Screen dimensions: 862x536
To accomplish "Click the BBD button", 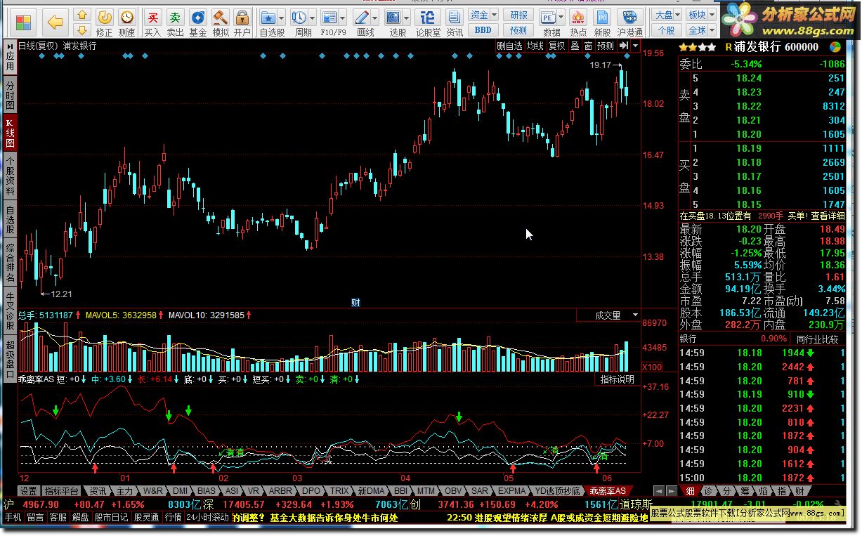I will (483, 30).
